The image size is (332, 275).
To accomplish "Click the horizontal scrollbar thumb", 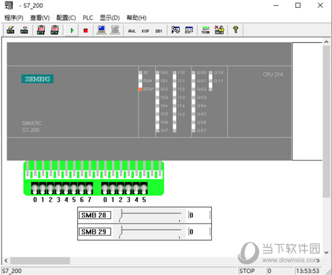I will (x=40, y=261).
